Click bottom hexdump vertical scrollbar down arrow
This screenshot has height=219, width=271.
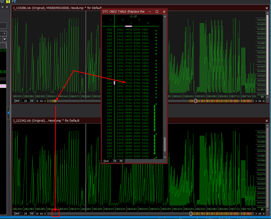tap(268, 210)
